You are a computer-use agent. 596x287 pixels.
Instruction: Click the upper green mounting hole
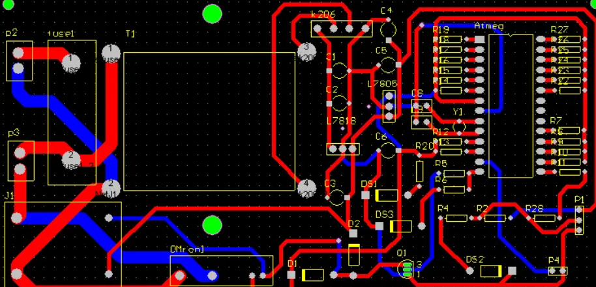(x=212, y=14)
